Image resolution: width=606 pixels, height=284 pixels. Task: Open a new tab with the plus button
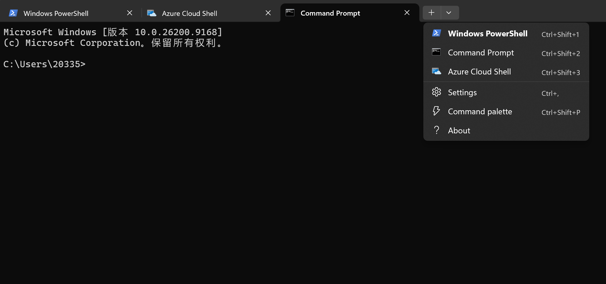(431, 13)
